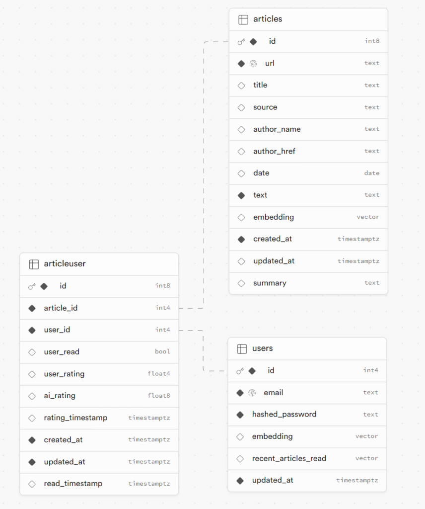This screenshot has height=509, width=425.
Task: Select the recent_articles_read column row
Action: [x=307, y=459]
